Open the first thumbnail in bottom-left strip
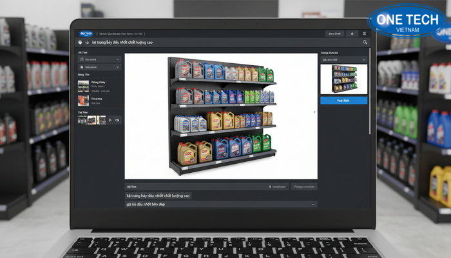The image size is (451, 258). 82,120
